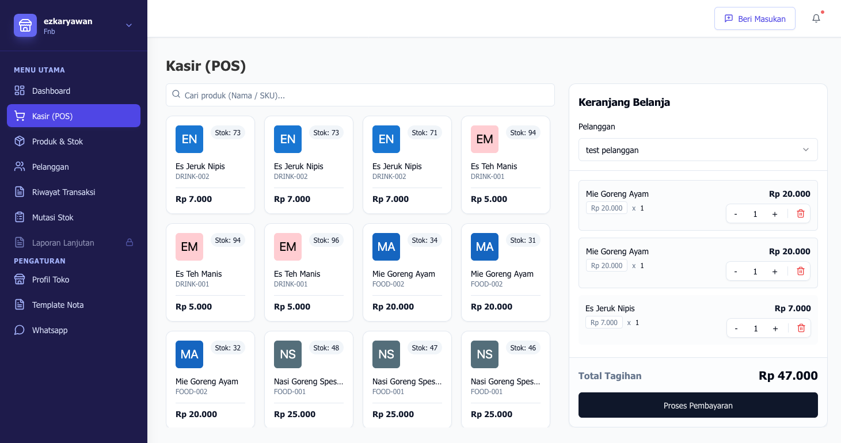Open the test pelanggan customer dropdown
Viewport: 841px width, 443px height.
698,150
